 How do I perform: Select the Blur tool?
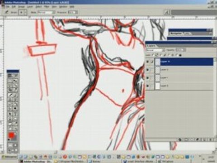(x=10, y=109)
